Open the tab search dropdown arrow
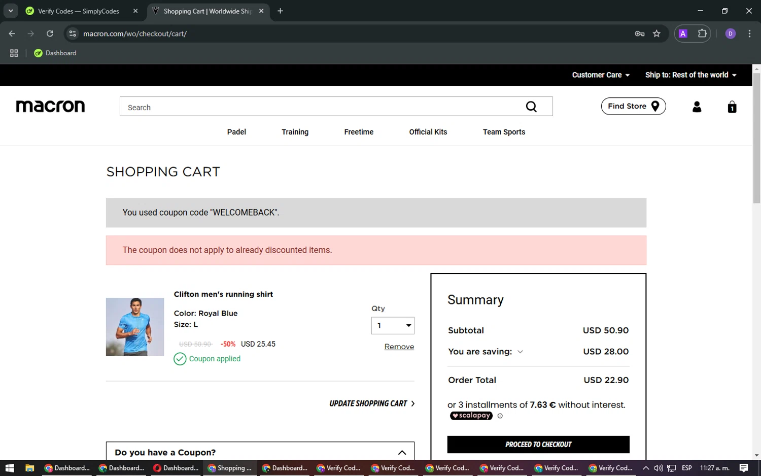 (x=11, y=11)
